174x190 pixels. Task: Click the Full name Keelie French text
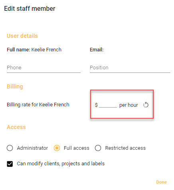click(x=34, y=50)
